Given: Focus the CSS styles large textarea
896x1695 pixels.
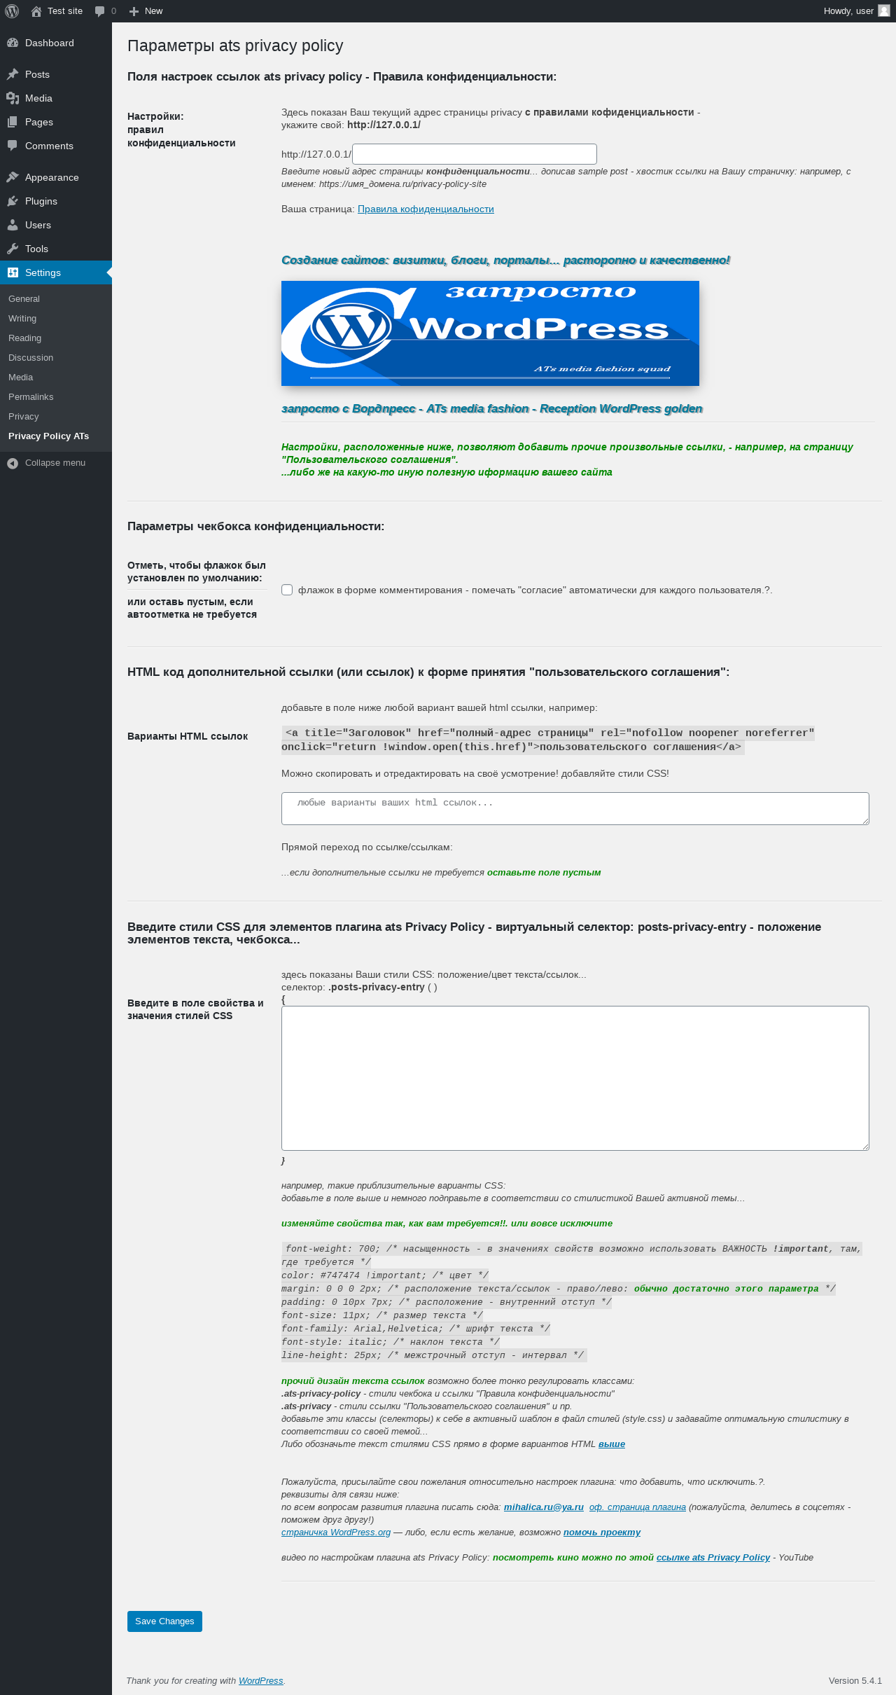Looking at the screenshot, I should (x=575, y=1078).
